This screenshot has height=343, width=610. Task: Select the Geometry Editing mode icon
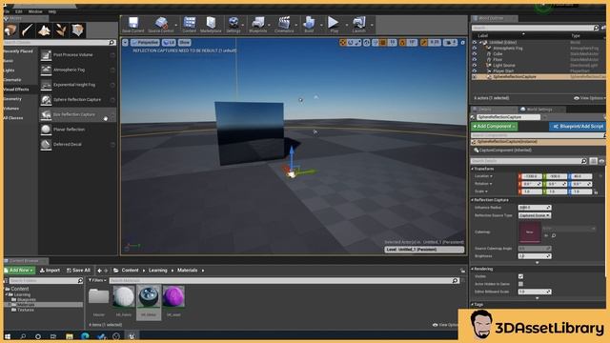pyautogui.click(x=77, y=30)
